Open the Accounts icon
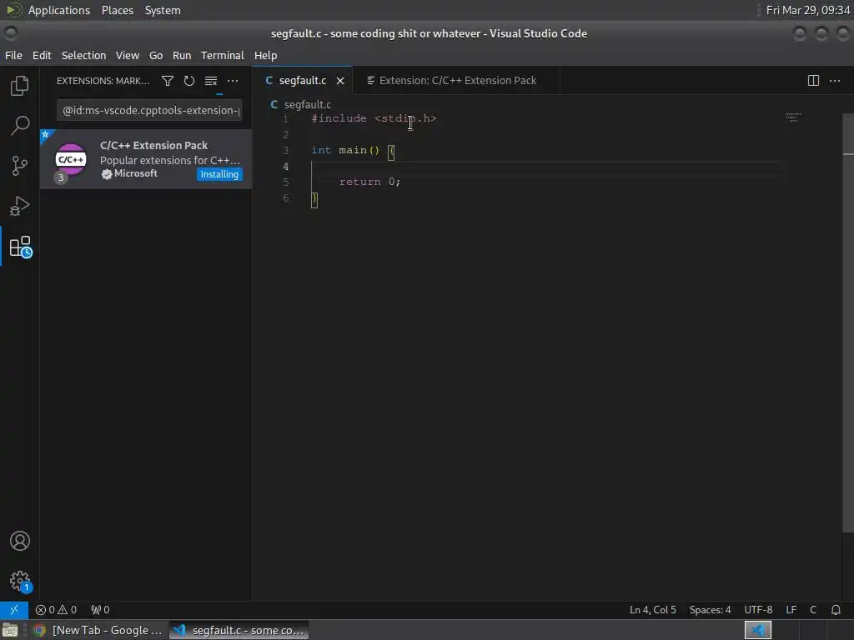This screenshot has width=854, height=640. pyautogui.click(x=20, y=541)
